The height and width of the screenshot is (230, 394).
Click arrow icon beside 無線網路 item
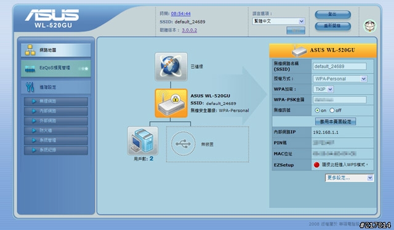click(x=34, y=101)
